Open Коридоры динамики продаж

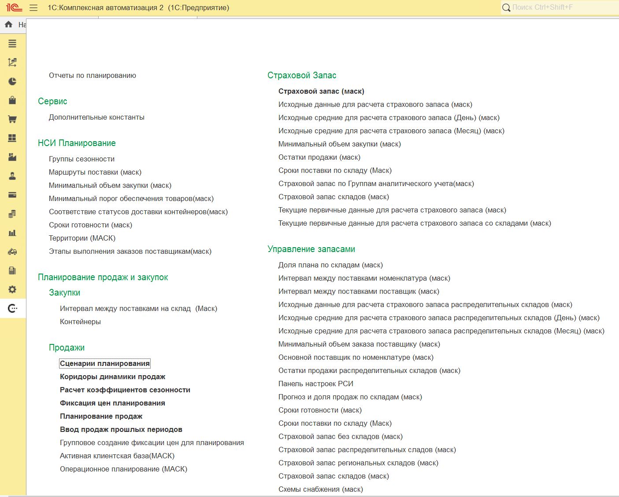click(x=113, y=377)
